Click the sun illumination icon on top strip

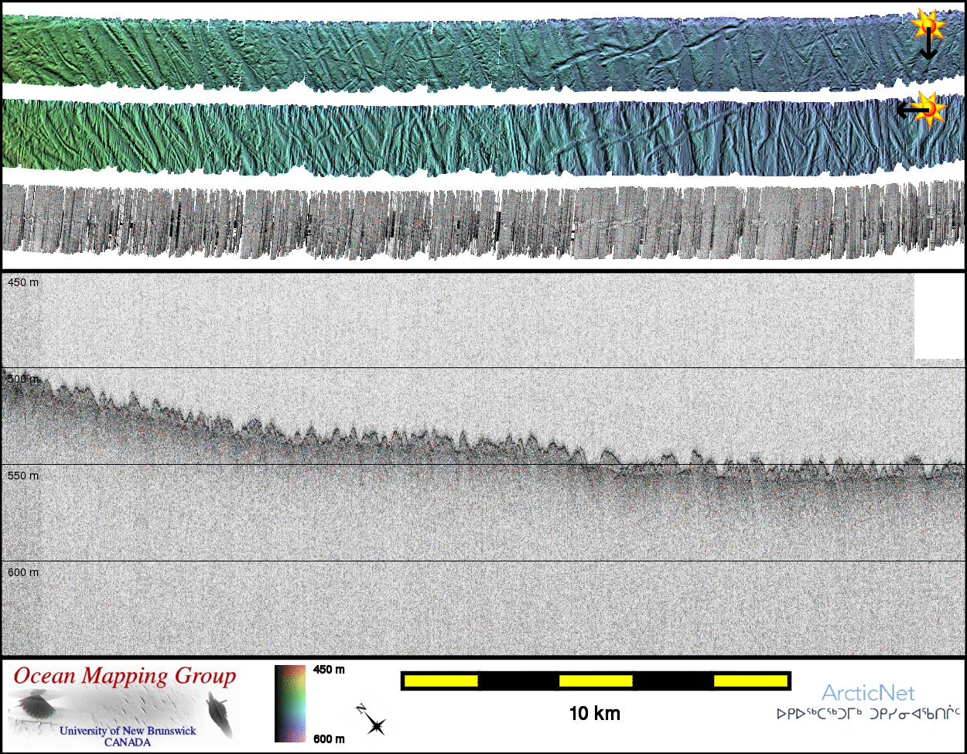928,26
